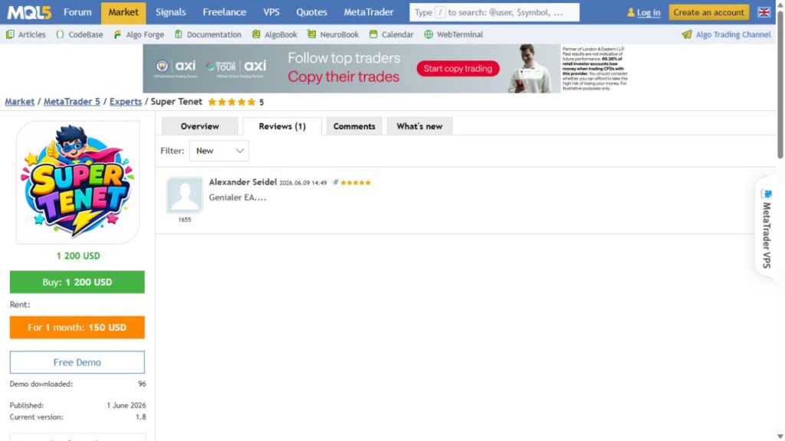Open the MetaTrader menu item
The width and height of the screenshot is (785, 441).
click(369, 12)
